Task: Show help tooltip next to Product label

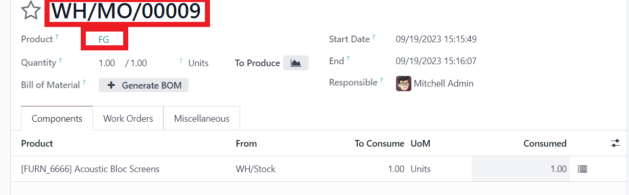Action: [57, 37]
